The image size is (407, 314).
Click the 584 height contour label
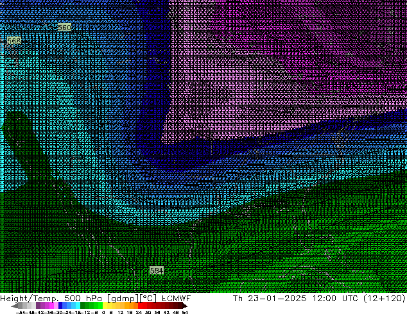tap(157, 270)
